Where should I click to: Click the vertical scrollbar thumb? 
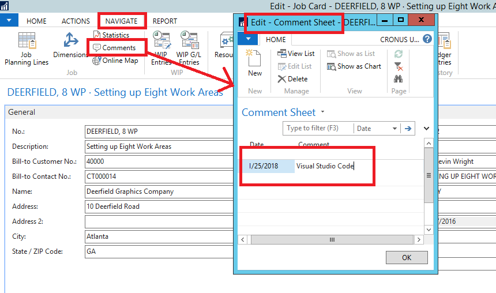tap(429, 175)
